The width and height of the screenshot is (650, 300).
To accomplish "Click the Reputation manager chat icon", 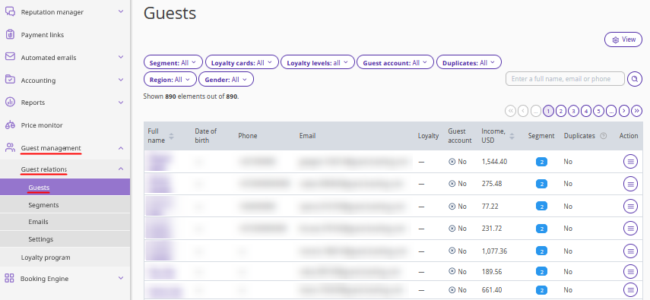I will coord(10,11).
